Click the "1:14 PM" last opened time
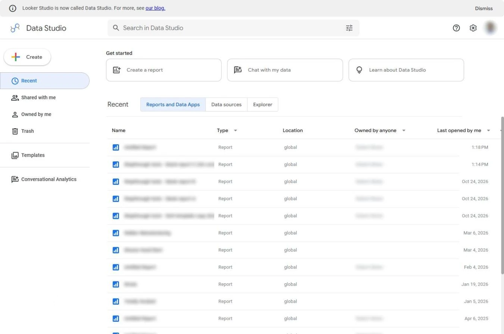504x334 pixels. point(480,164)
